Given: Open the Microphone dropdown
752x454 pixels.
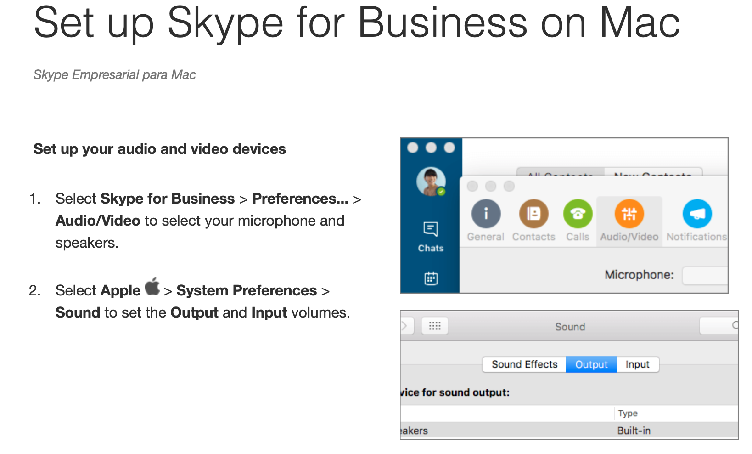Looking at the screenshot, I should 705,275.
